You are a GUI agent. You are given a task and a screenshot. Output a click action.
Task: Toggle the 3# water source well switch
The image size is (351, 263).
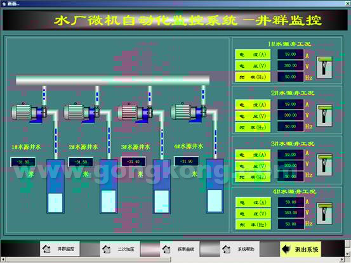324,165
